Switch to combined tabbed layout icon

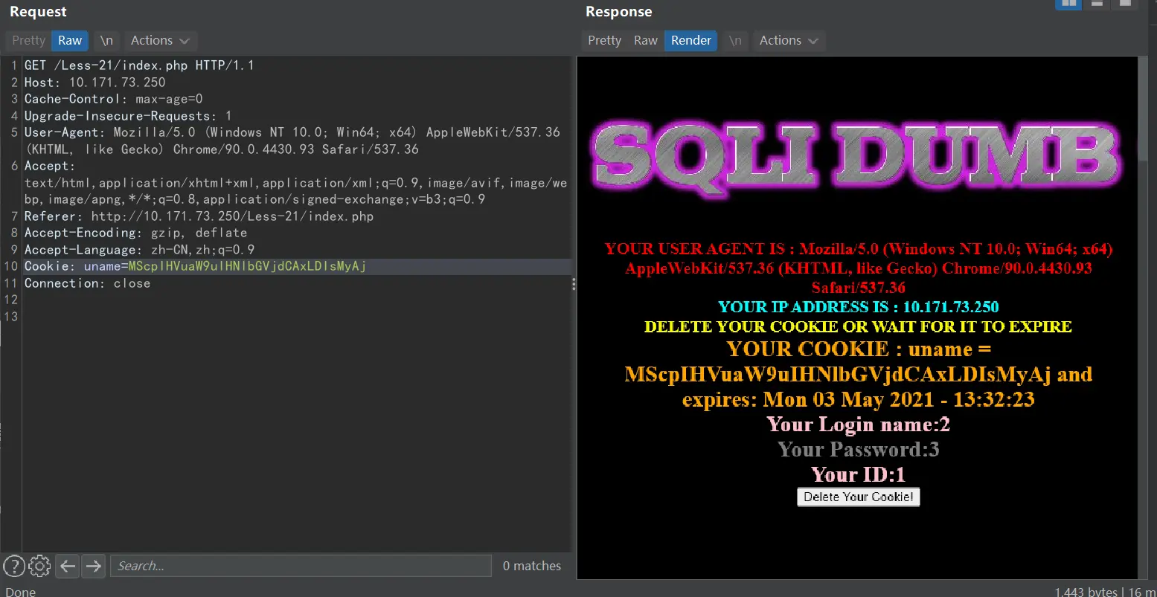coord(1124,4)
